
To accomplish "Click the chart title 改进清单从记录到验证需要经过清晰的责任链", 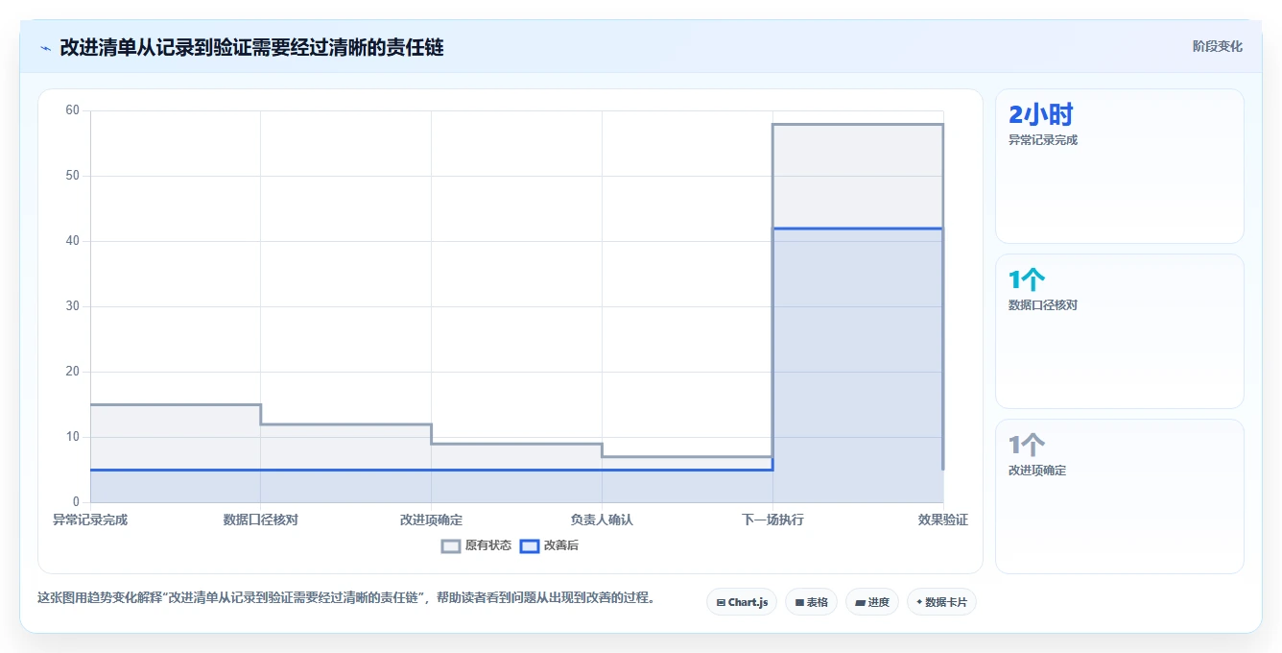I will 251,47.
